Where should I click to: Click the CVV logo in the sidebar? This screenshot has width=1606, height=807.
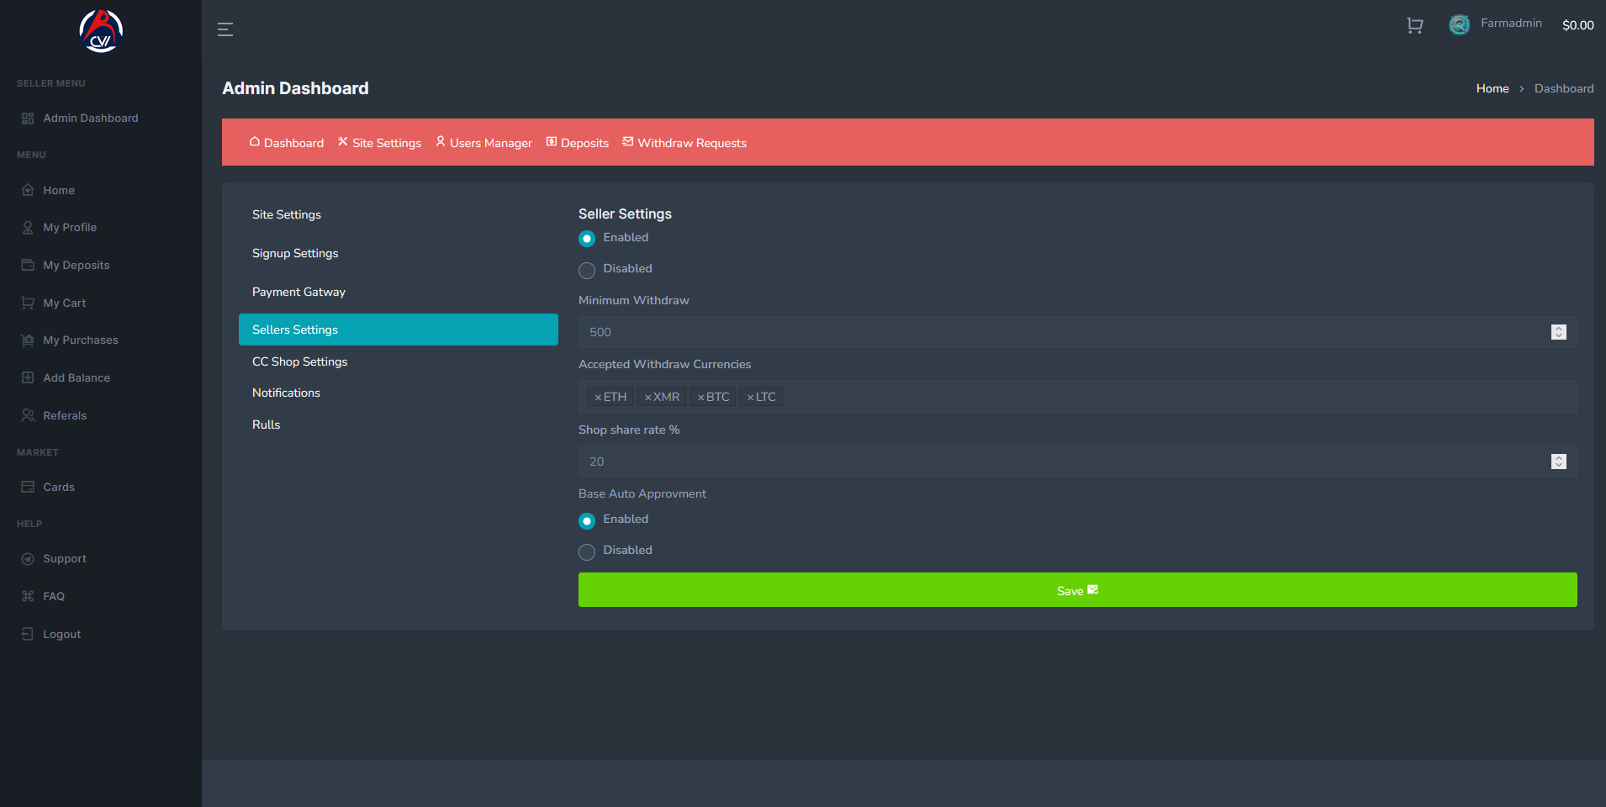tap(101, 31)
